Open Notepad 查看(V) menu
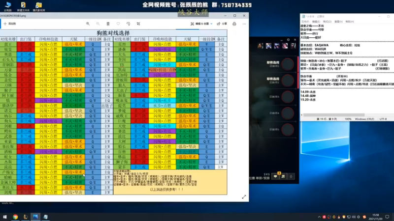The height and width of the screenshot is (221, 394). [x=338, y=22]
